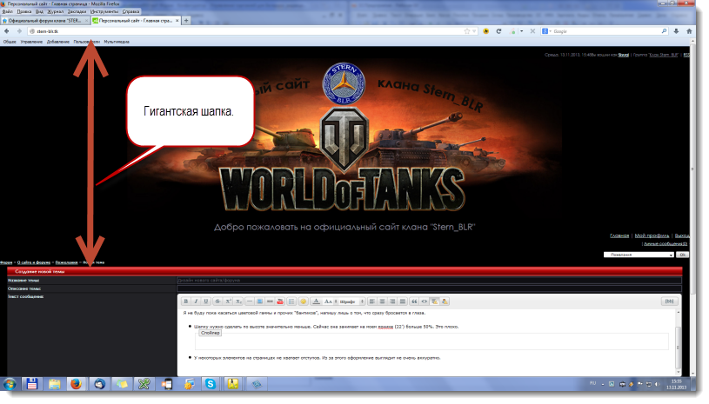The height and width of the screenshot is (404, 709).
Task: Click the Спойлер button in the message
Action: click(210, 333)
